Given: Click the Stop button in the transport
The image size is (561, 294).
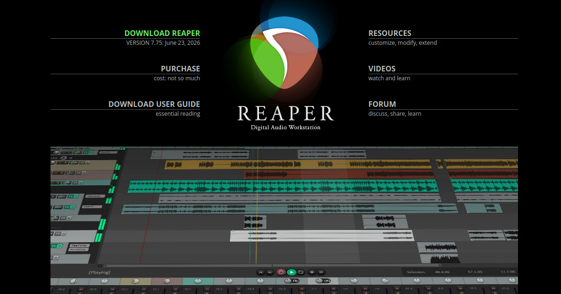Looking at the screenshot, I should [312, 272].
